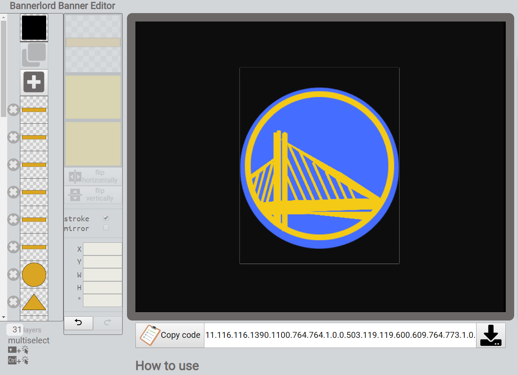Screen dimensions: 518x375
Task: Click the shape preview with beige bar
Action: click(93, 43)
